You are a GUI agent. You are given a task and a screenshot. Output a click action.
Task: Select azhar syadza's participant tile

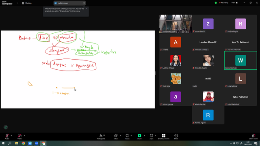pyautogui.click(x=175, y=97)
